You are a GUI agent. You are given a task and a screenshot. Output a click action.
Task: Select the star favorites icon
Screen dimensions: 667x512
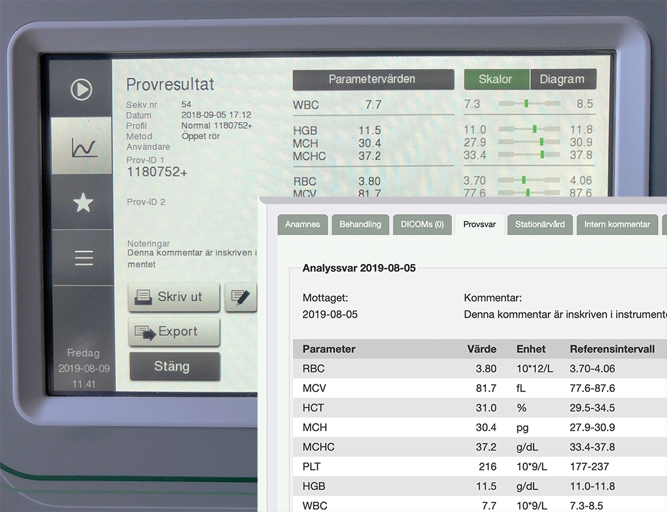(83, 203)
